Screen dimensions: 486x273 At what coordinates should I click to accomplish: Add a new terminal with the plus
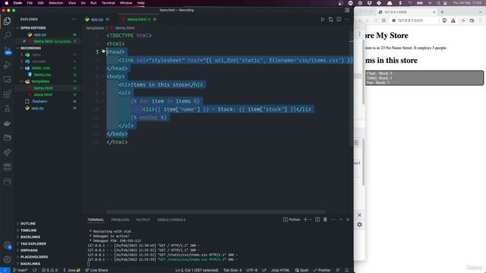tap(305, 219)
